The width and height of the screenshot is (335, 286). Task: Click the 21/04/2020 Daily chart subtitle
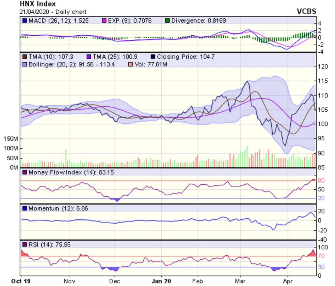click(x=53, y=12)
